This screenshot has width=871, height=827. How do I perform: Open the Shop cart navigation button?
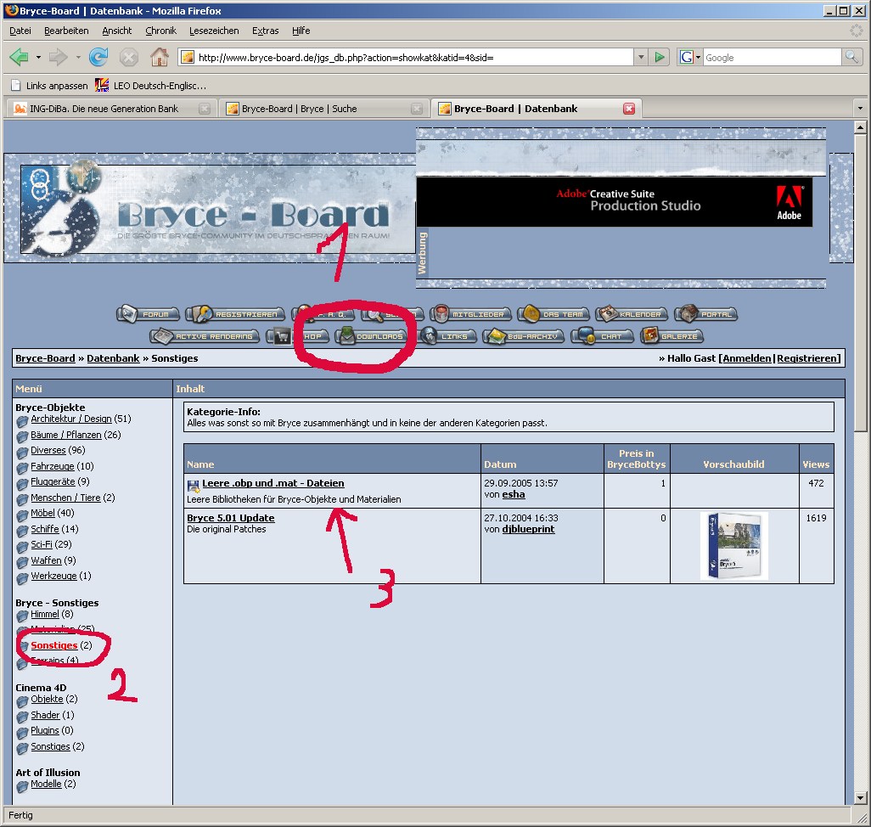[298, 336]
